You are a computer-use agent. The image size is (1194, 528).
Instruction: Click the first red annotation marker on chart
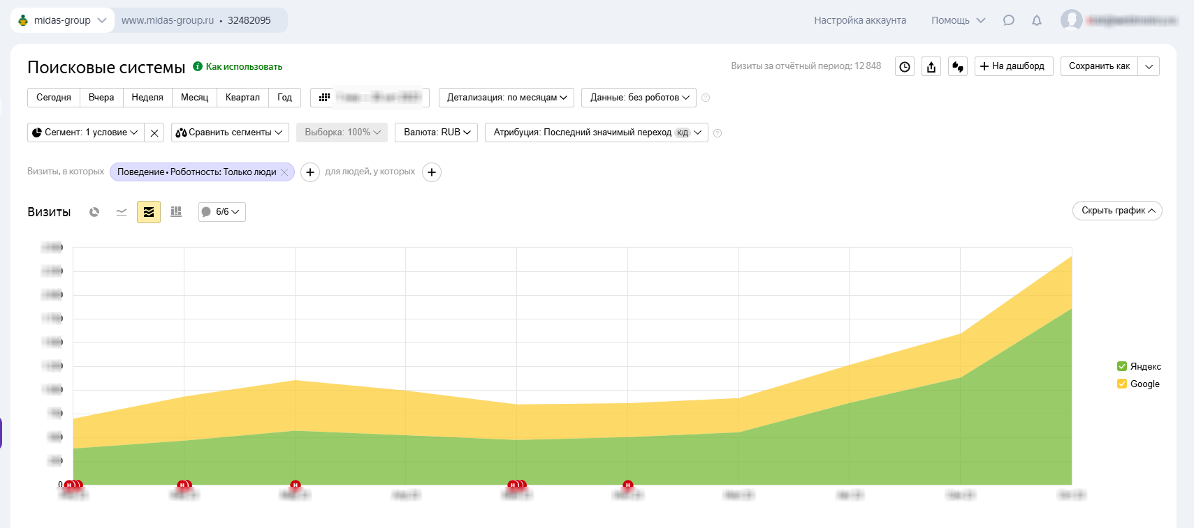click(68, 485)
